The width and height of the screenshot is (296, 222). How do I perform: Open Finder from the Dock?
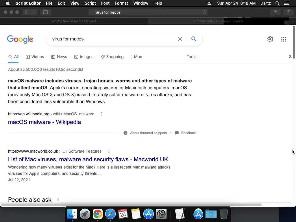tap(72, 214)
